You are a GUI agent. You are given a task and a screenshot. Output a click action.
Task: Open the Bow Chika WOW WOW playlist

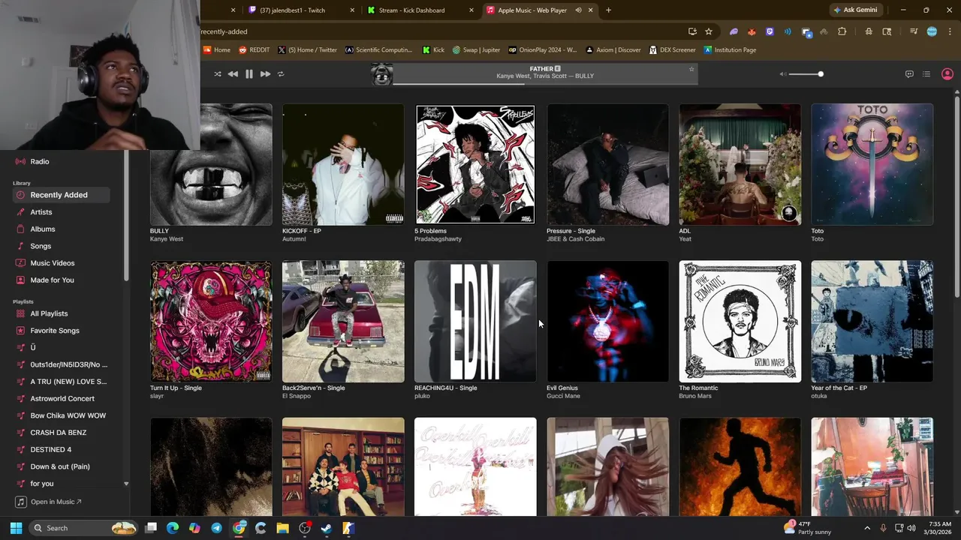(68, 415)
